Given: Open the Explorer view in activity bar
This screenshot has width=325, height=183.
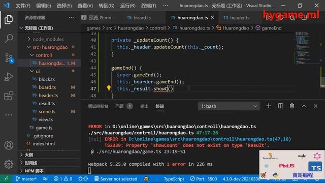Looking at the screenshot, I should pyautogui.click(x=9, y=19).
